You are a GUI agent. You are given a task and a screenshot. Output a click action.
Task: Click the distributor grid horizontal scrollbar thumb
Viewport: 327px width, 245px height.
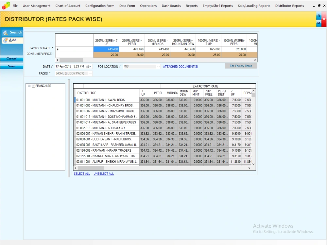(x=91, y=168)
